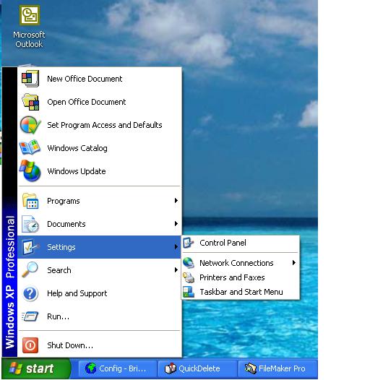The width and height of the screenshot is (370, 380).
Task: Switch to FileMaker Pro taskbar window
Action: (x=278, y=368)
